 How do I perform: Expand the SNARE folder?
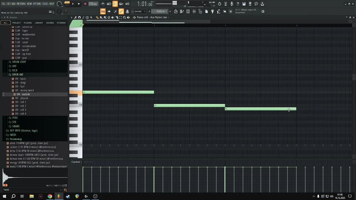click(x=16, y=126)
